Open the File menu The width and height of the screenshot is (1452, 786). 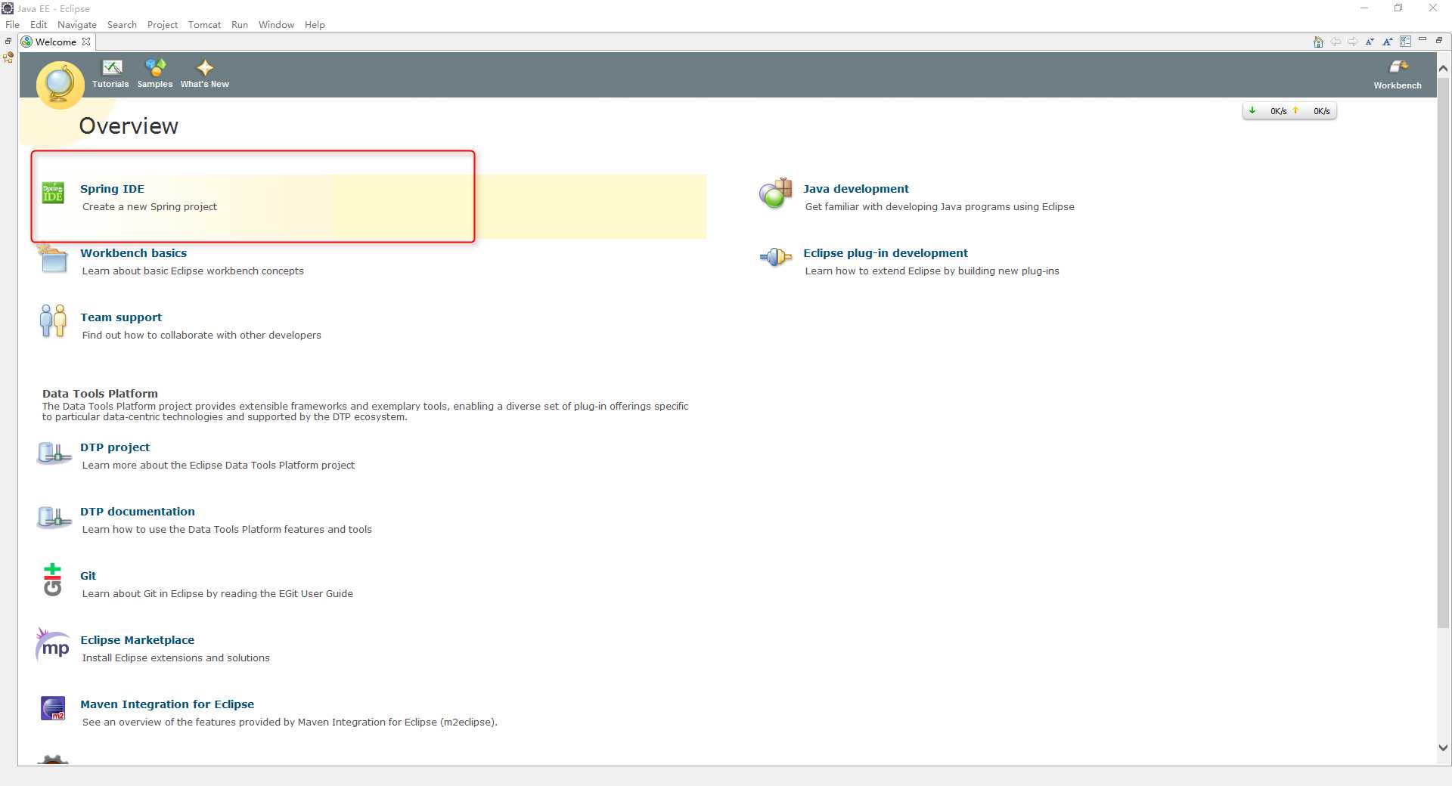click(13, 24)
